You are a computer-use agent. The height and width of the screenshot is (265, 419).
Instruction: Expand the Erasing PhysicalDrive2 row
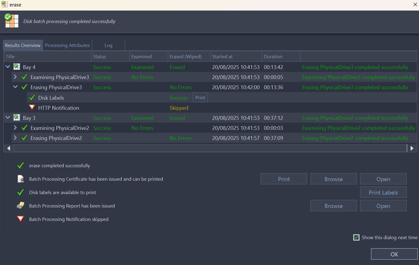(x=15, y=138)
